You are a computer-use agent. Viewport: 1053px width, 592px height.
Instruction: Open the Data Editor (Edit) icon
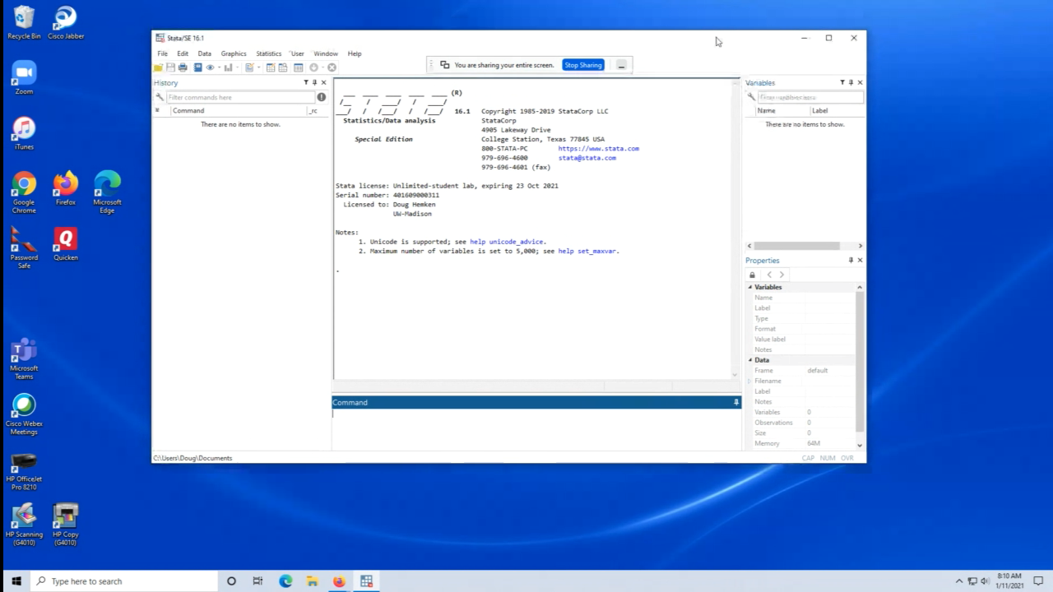(271, 67)
